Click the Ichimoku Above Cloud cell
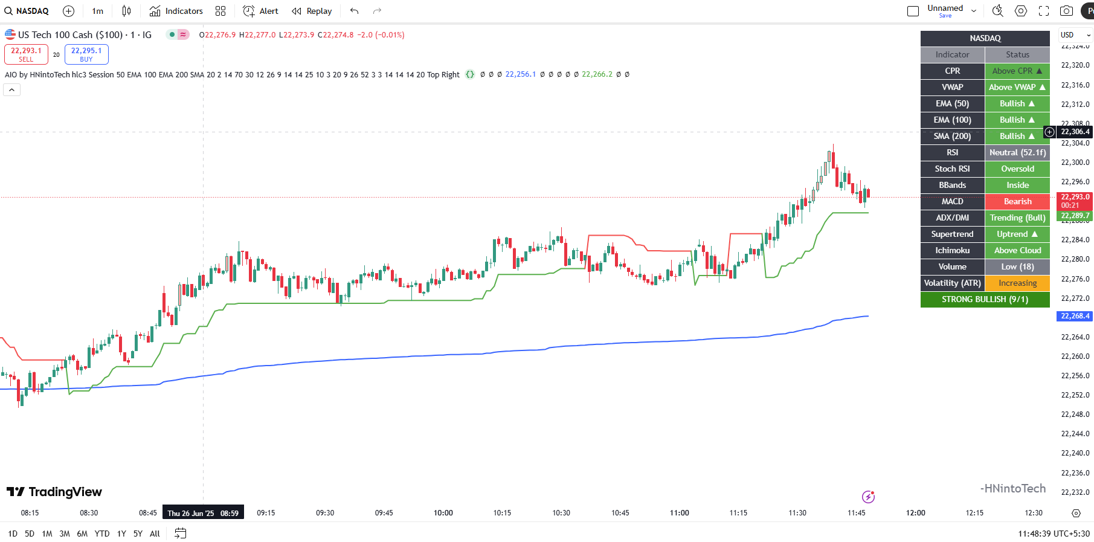This screenshot has height=542, width=1094. point(1017,250)
